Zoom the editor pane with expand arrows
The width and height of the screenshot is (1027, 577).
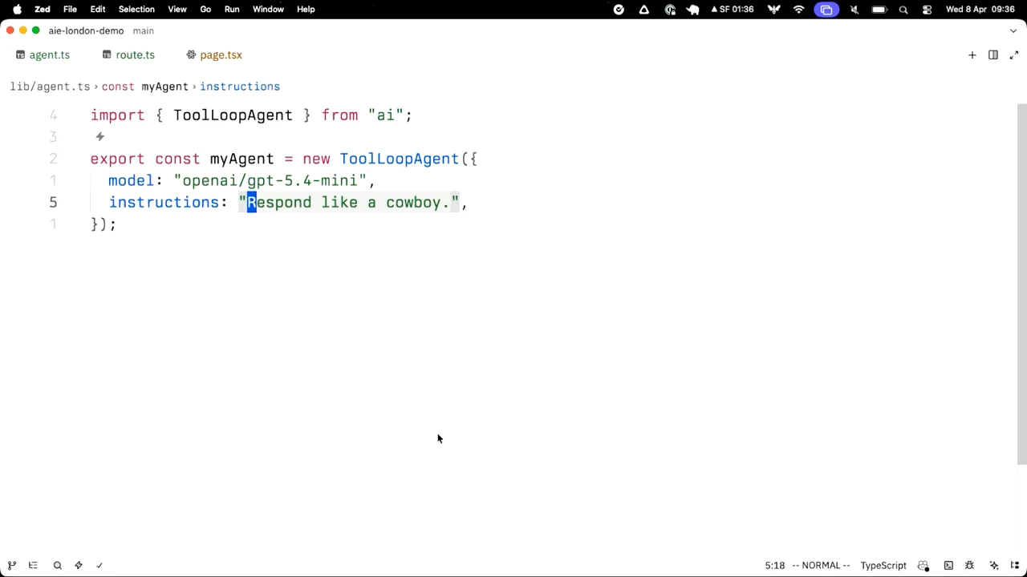[x=1014, y=55]
